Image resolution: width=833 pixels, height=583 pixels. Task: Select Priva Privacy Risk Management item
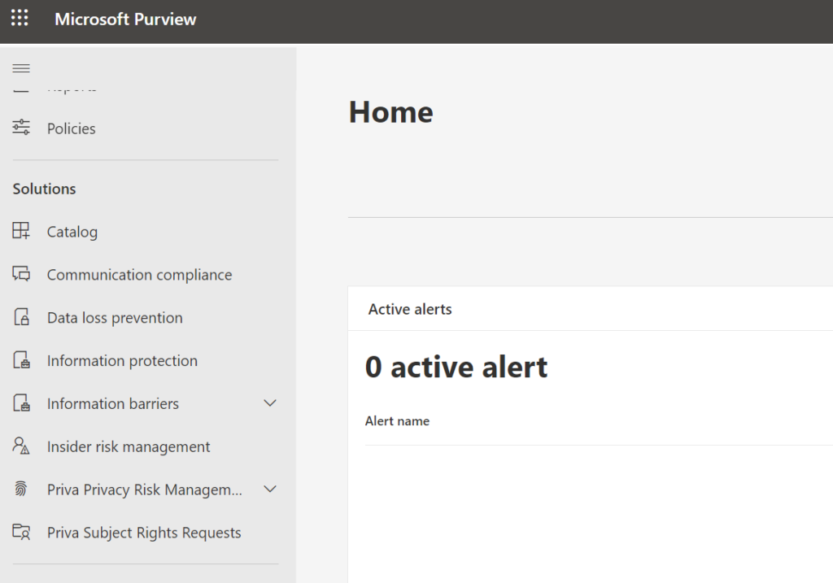tap(146, 489)
